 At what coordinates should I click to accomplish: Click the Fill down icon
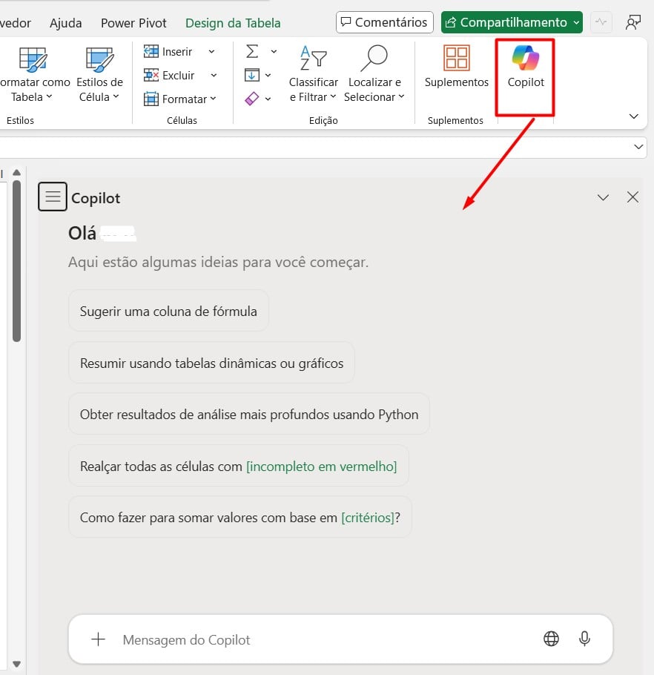pyautogui.click(x=251, y=75)
